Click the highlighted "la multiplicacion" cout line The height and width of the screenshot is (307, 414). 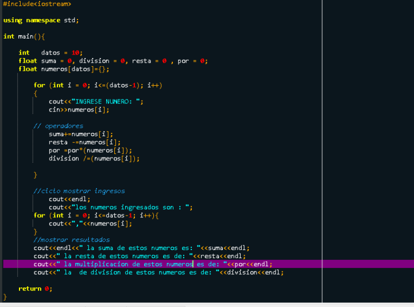153,264
